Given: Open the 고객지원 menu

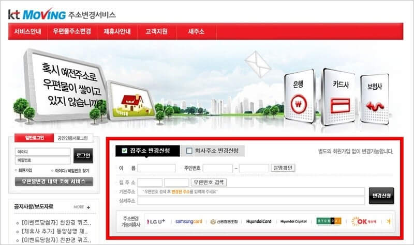Looking at the screenshot, I should pyautogui.click(x=157, y=31).
